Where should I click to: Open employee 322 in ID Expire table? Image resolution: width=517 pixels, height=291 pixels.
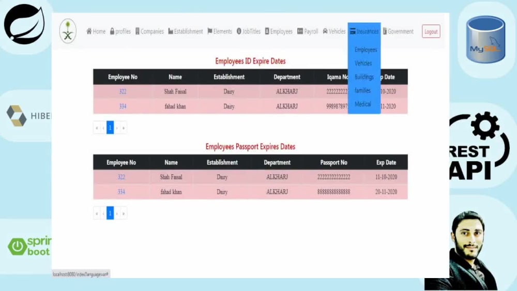pos(123,91)
